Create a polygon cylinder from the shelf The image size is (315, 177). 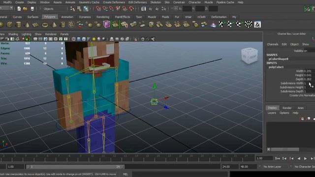(18, 25)
